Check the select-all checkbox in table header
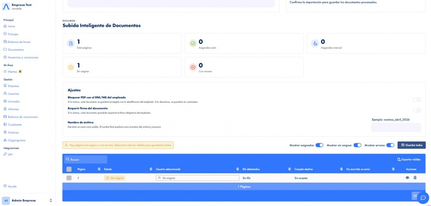The image size is (431, 206). point(69,169)
